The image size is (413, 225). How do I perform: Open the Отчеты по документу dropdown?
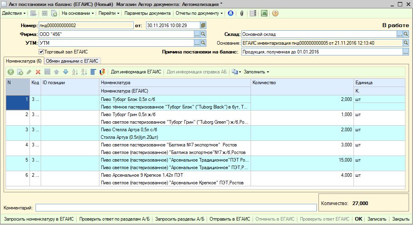tap(199, 13)
